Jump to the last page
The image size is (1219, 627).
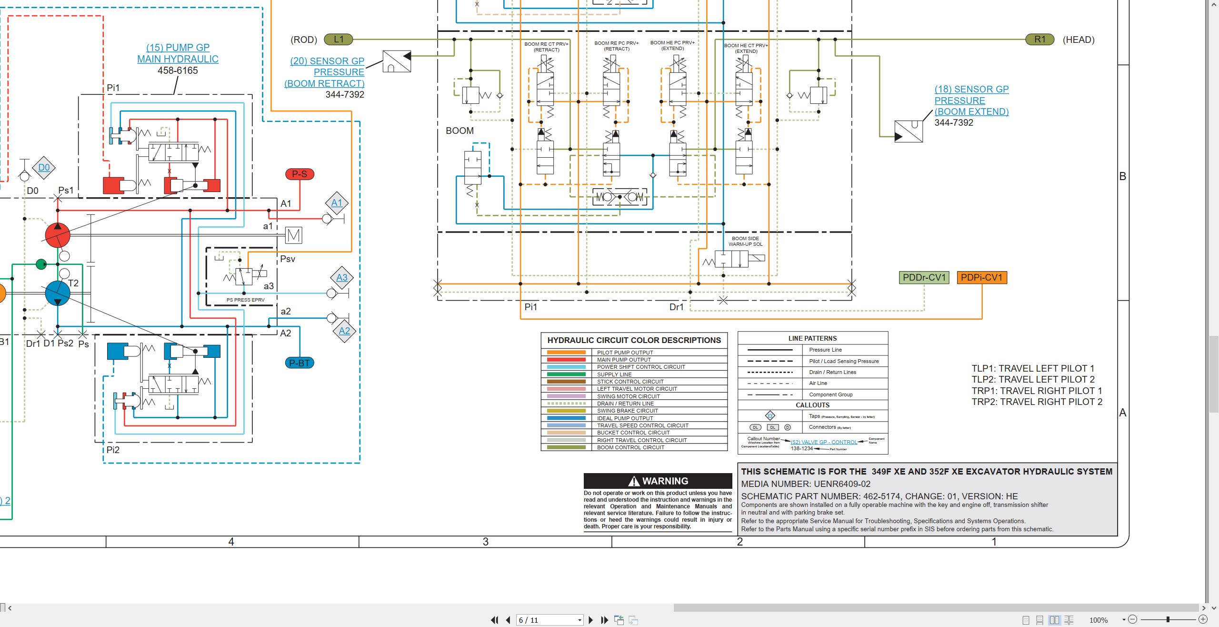(604, 620)
